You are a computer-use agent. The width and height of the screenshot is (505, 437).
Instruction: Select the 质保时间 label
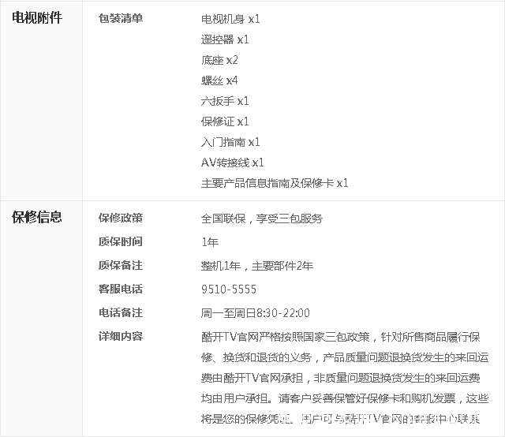coord(121,242)
